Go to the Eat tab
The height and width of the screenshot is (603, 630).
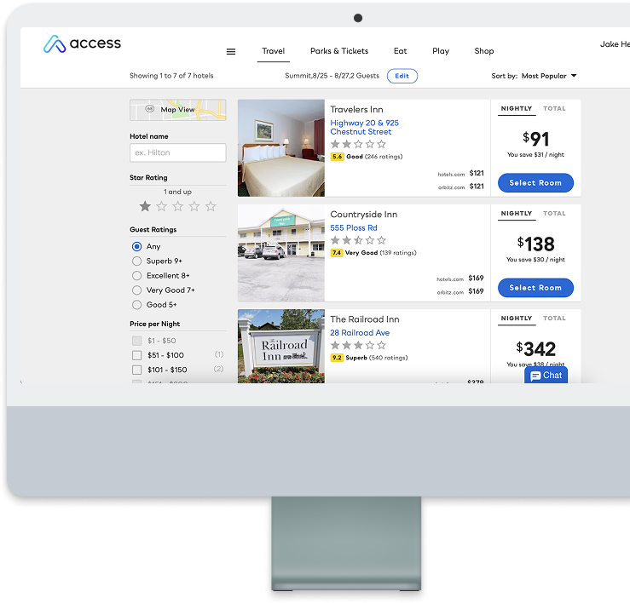point(400,51)
